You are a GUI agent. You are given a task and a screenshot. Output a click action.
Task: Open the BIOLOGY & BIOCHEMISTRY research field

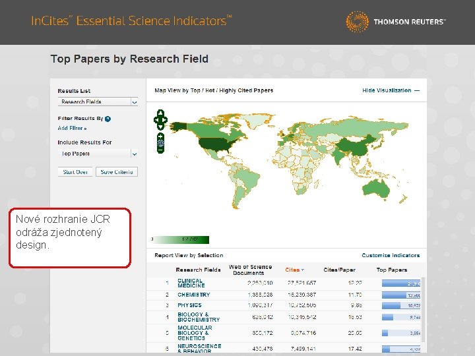[x=199, y=317]
